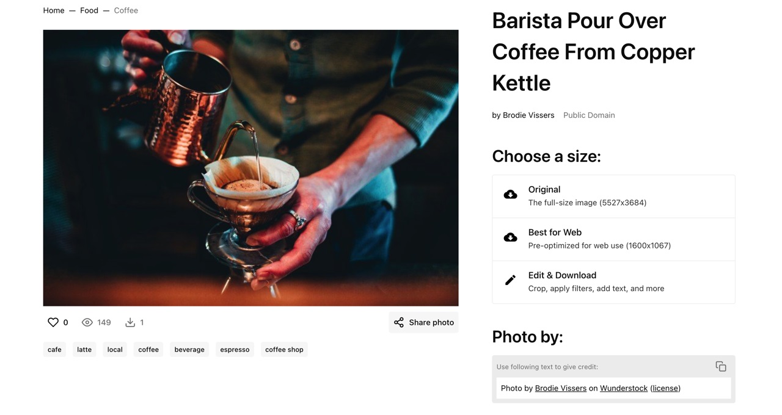Viewport: 782px width, 415px height.
Task: Open the Food breadcrumb category
Action: pos(89,10)
